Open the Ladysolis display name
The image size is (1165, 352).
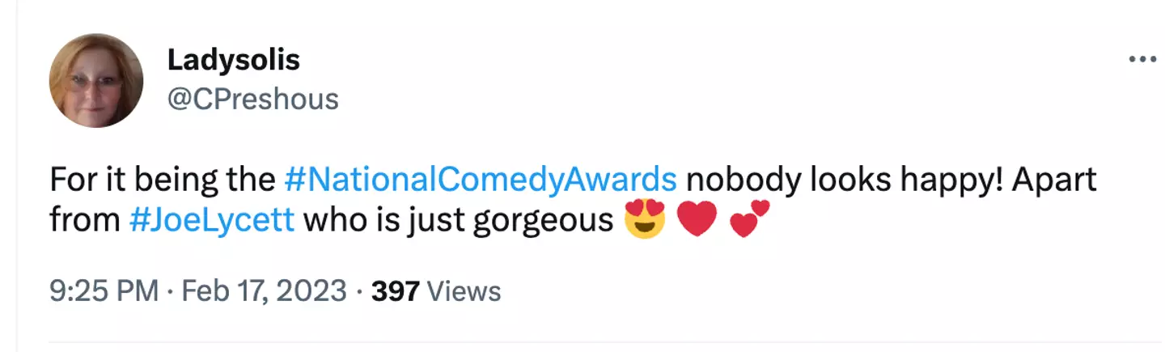[233, 59]
